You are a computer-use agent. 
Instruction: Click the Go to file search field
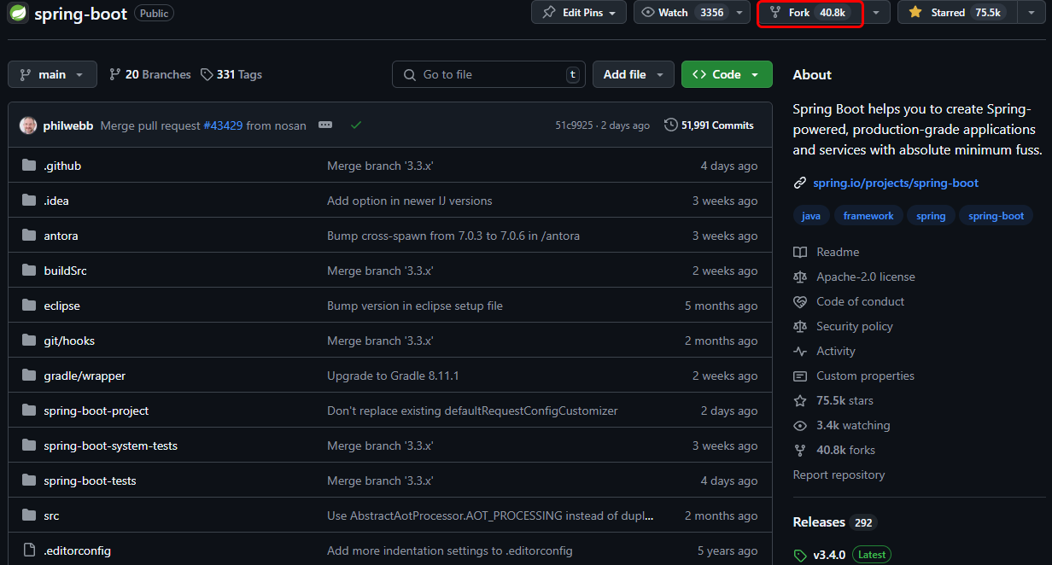[x=488, y=74]
